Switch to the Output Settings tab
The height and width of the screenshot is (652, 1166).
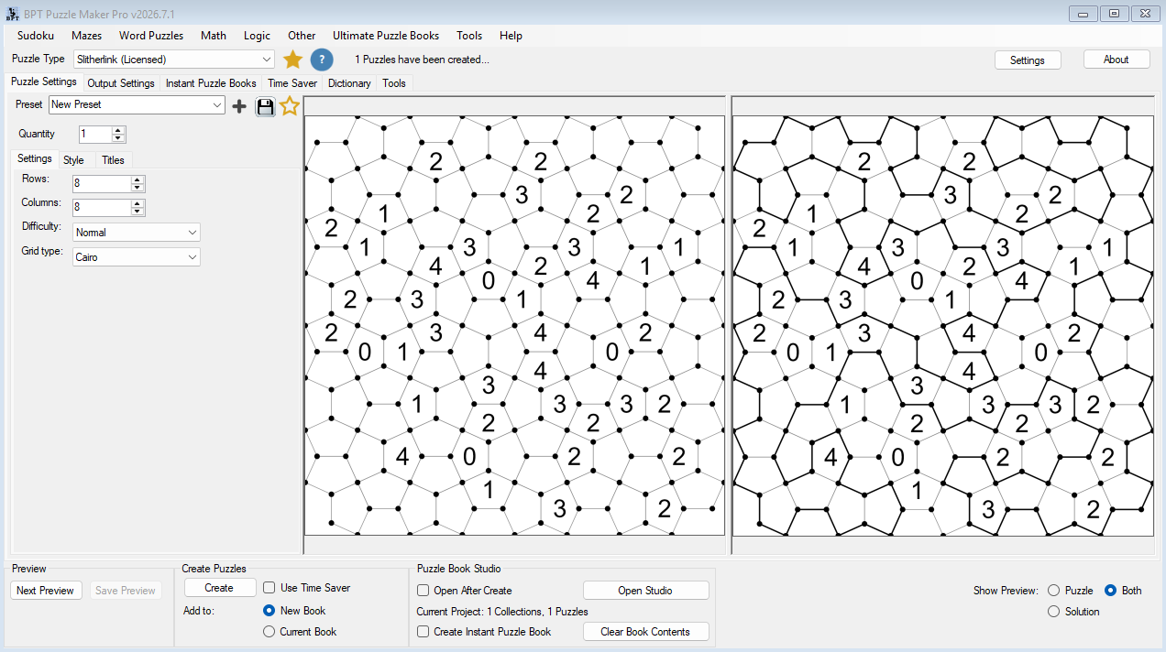[121, 83]
